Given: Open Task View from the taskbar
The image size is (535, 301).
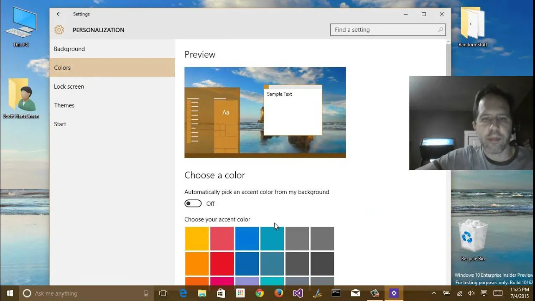Looking at the screenshot, I should [163, 293].
